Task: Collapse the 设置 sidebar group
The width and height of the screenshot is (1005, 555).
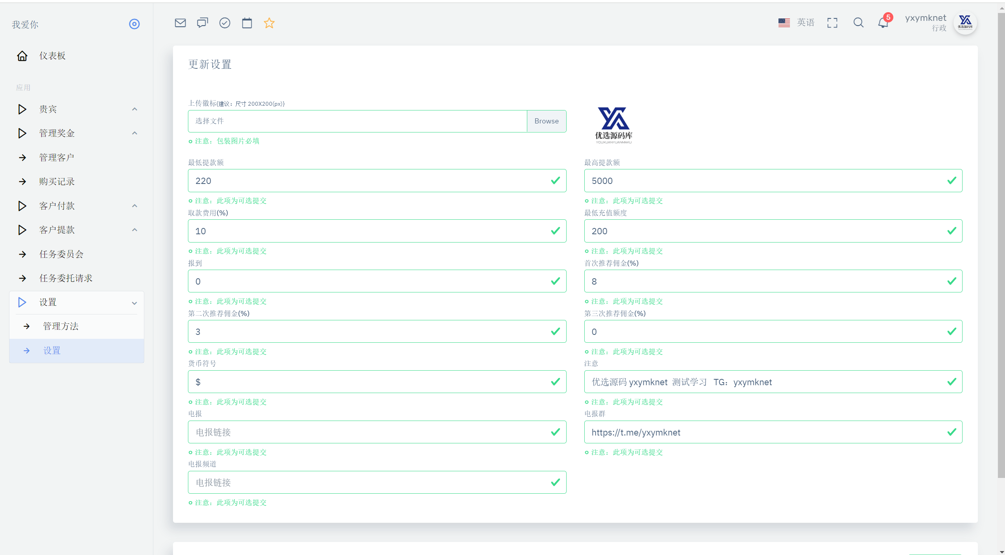Action: pyautogui.click(x=77, y=302)
